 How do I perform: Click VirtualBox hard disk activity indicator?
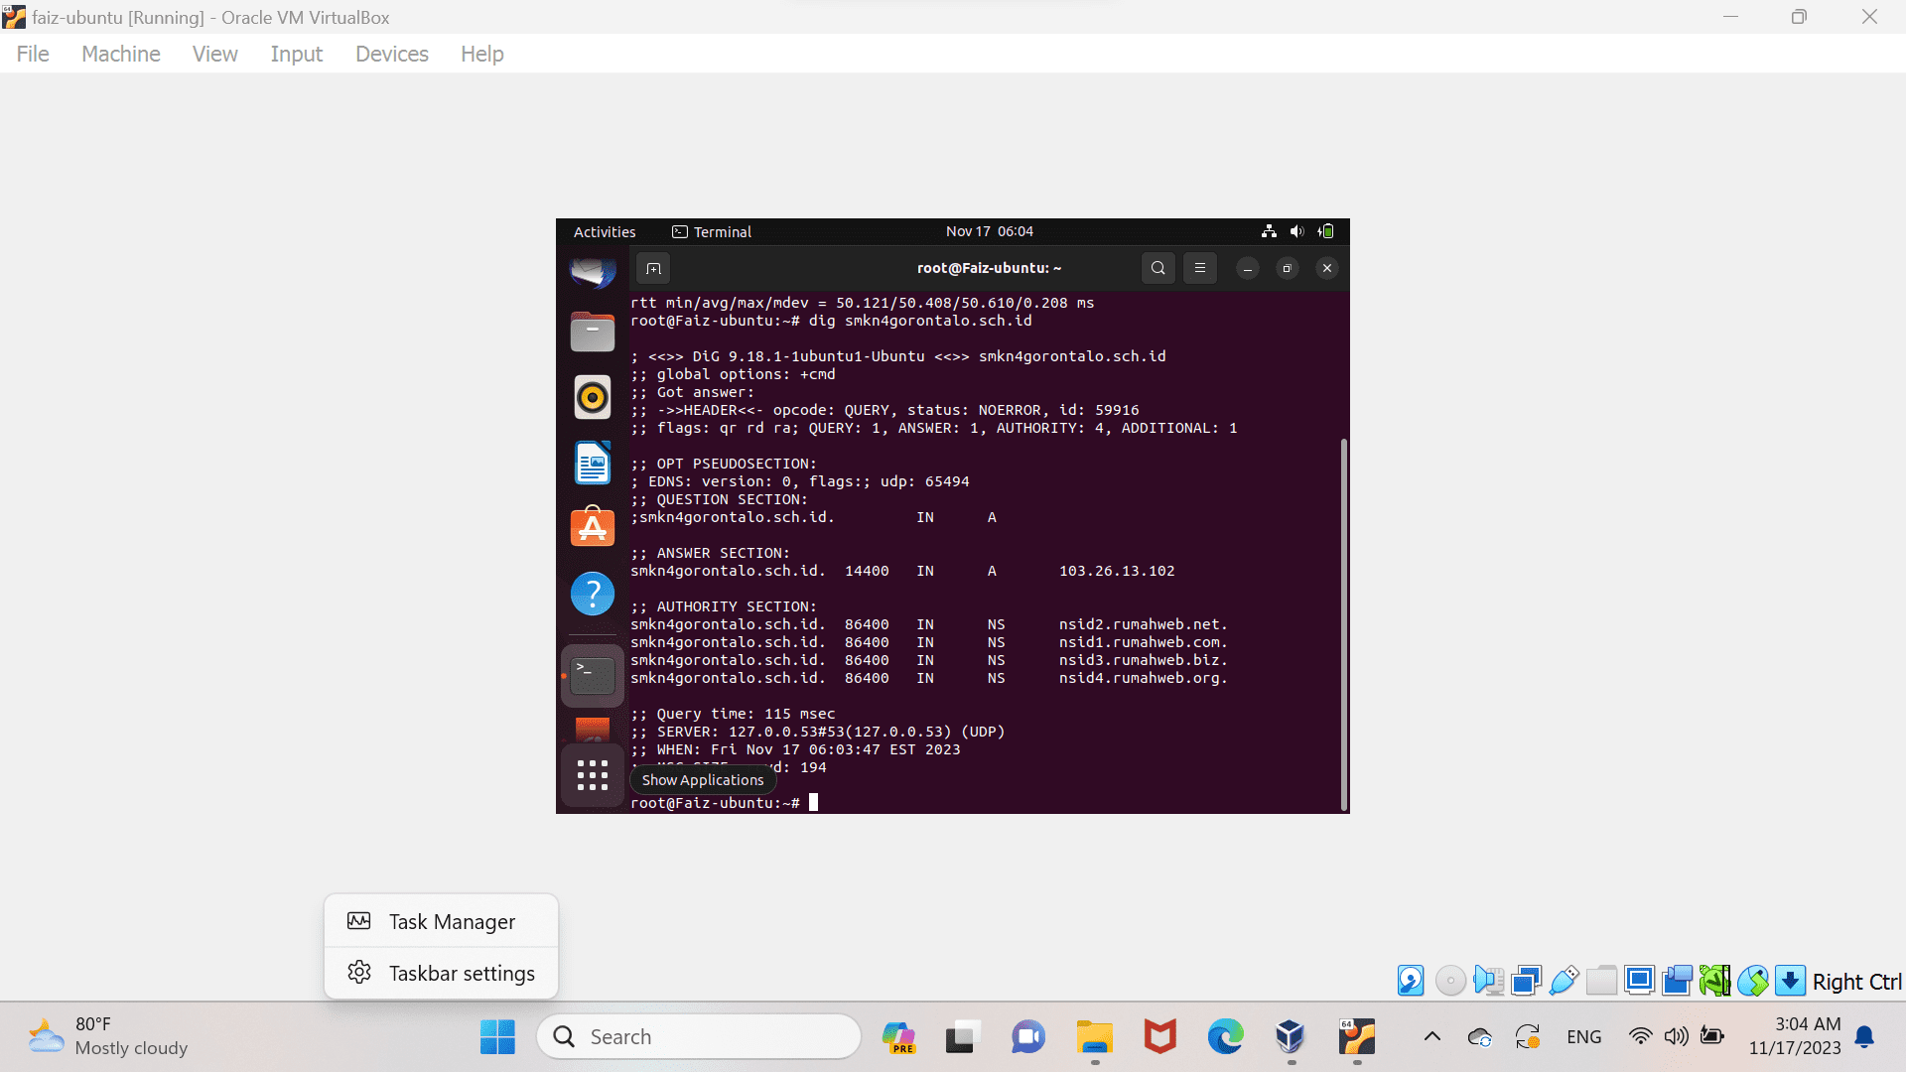[1411, 981]
